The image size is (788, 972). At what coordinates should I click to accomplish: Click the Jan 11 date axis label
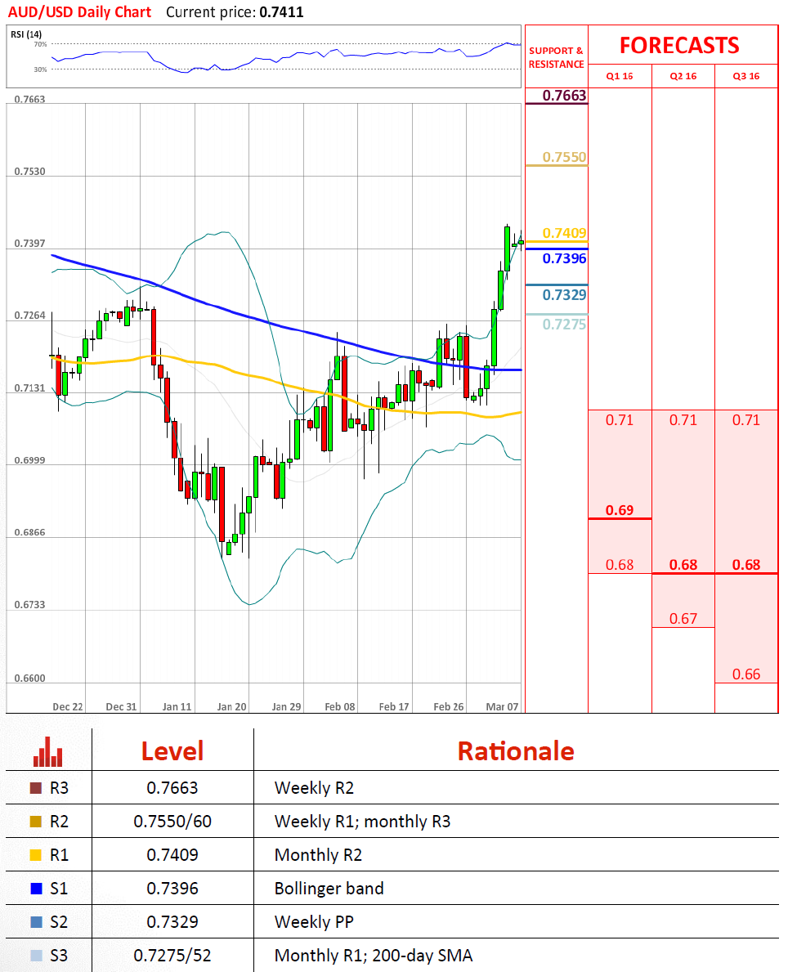tap(177, 706)
